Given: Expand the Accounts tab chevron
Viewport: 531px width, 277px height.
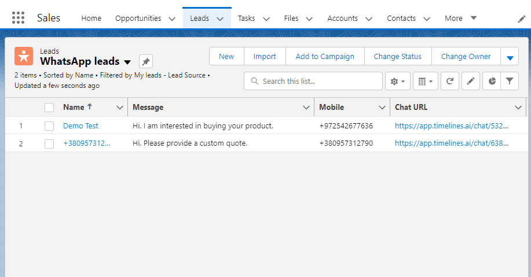Looking at the screenshot, I should point(369,19).
